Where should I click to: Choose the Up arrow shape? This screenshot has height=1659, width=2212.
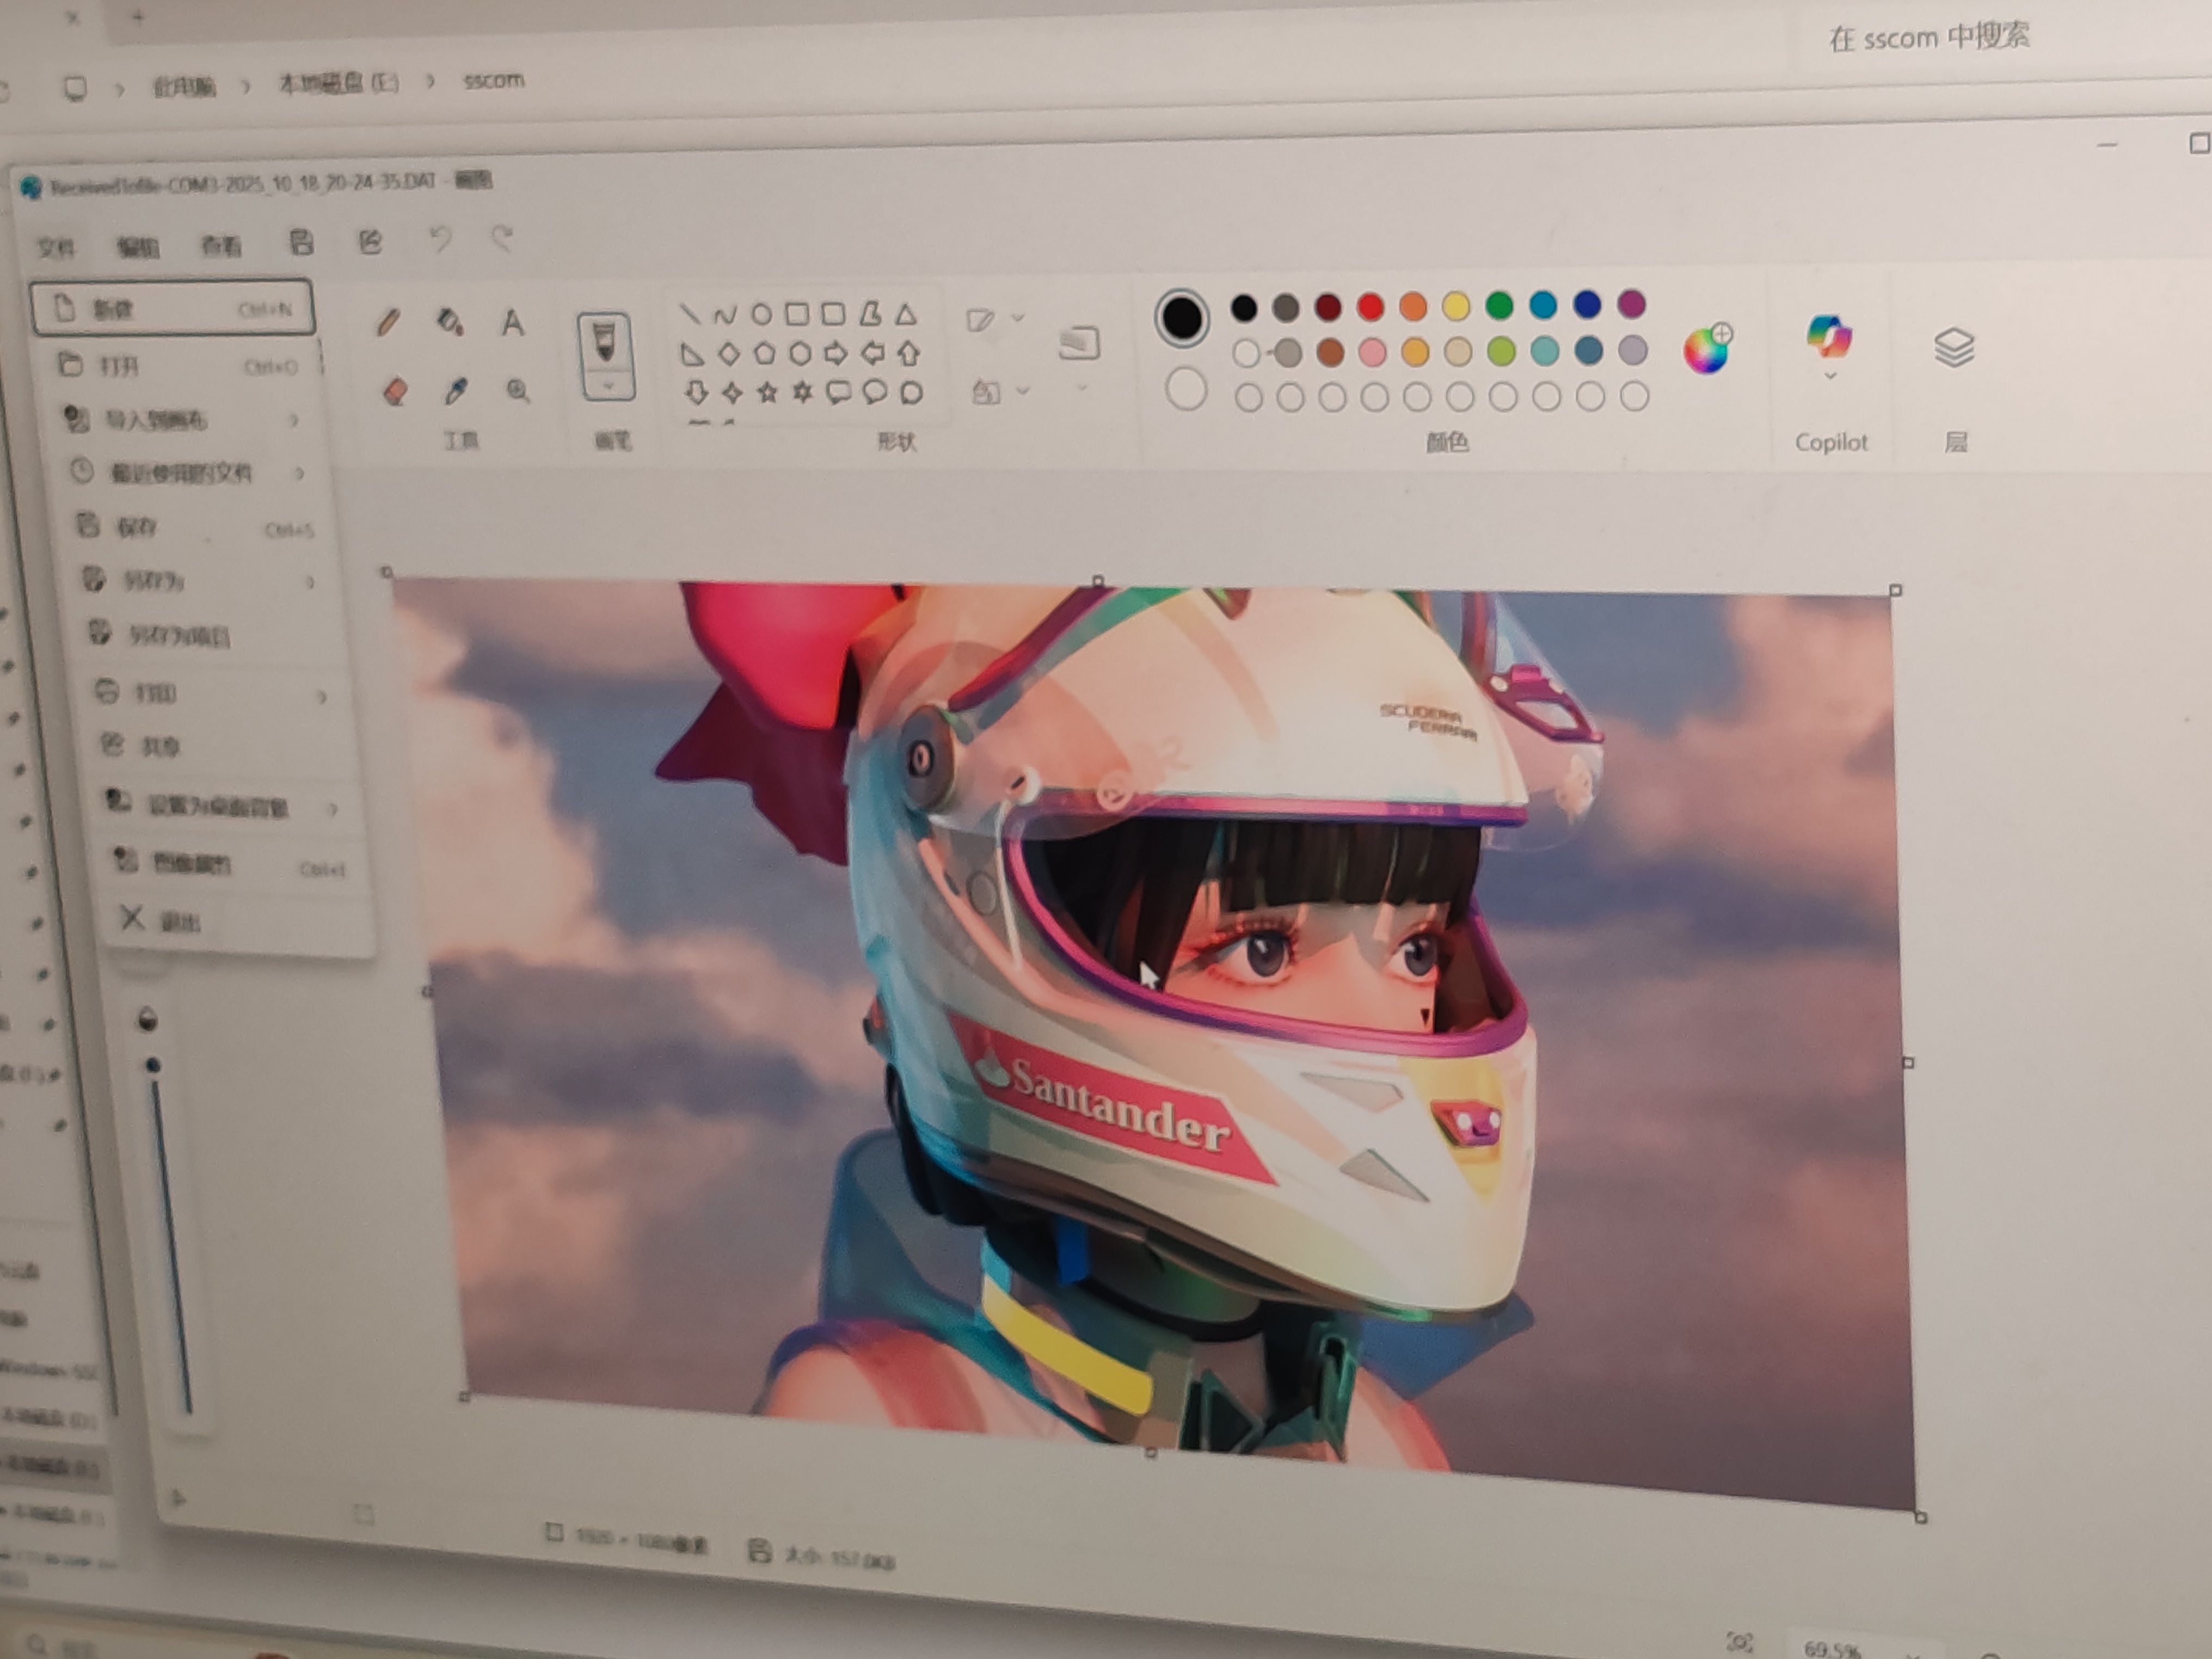(x=909, y=352)
